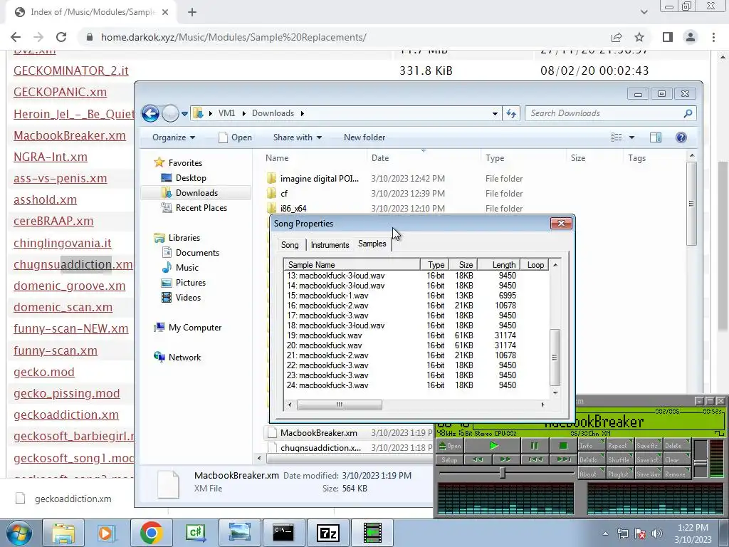Screen dimensions: 729x547
Task: Start playback with the green play button
Action: click(x=493, y=446)
